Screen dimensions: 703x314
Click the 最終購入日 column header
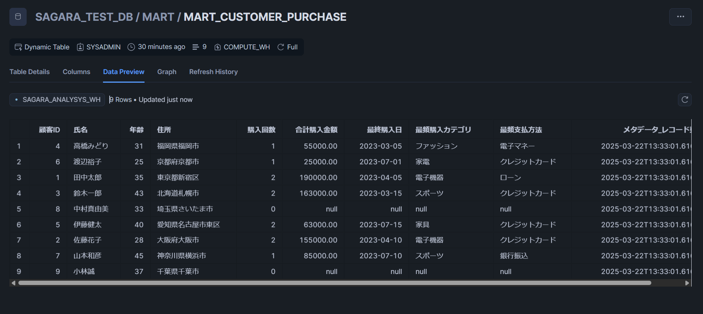(x=384, y=130)
